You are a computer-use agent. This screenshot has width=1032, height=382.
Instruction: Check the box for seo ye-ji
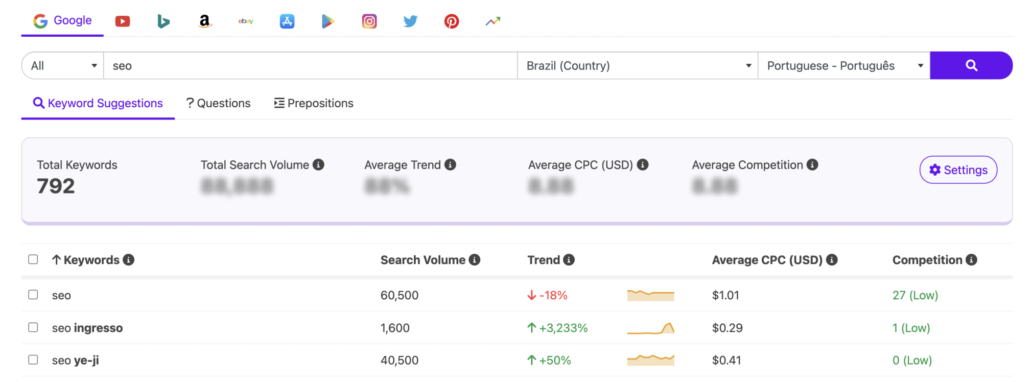pos(33,360)
